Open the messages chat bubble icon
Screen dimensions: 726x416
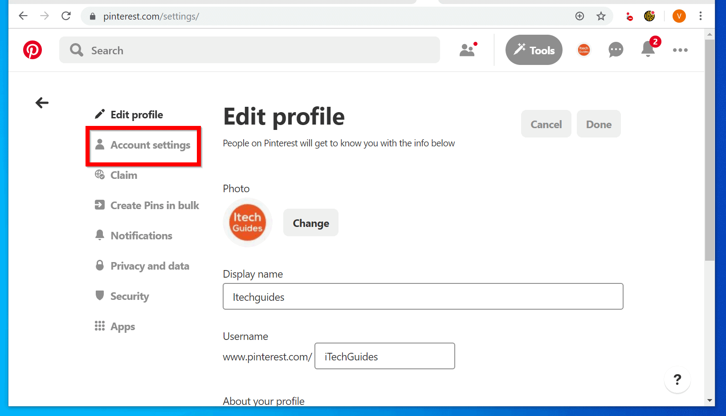click(616, 50)
